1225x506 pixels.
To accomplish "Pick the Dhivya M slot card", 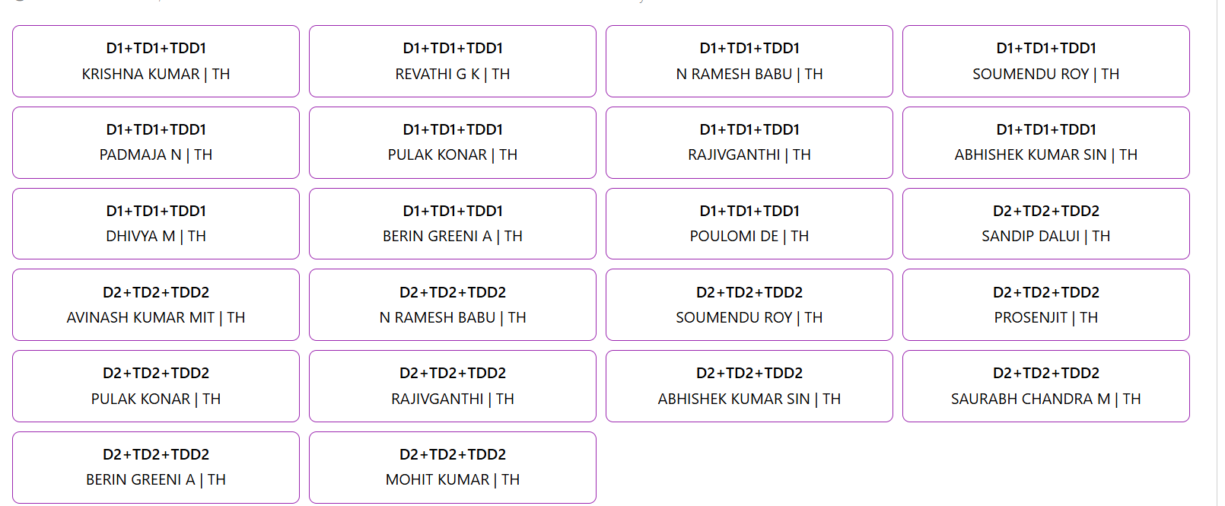I will [156, 224].
